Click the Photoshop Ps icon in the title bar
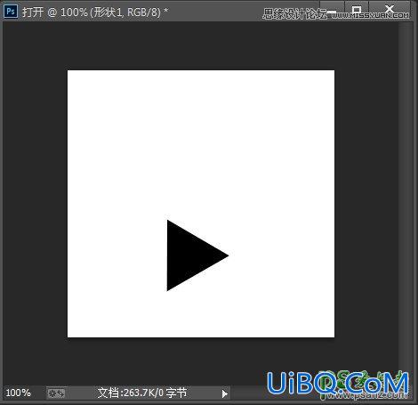This screenshot has width=418, height=405. tap(11, 12)
